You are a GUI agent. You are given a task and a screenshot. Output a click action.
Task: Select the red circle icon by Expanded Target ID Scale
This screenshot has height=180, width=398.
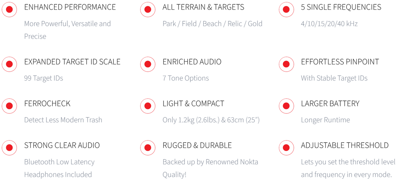[x=9, y=64]
